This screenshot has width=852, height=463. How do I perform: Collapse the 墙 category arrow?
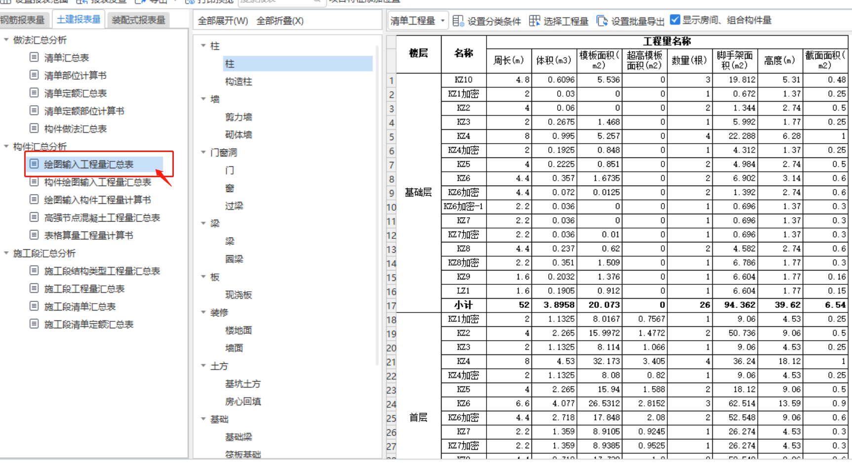(x=203, y=99)
